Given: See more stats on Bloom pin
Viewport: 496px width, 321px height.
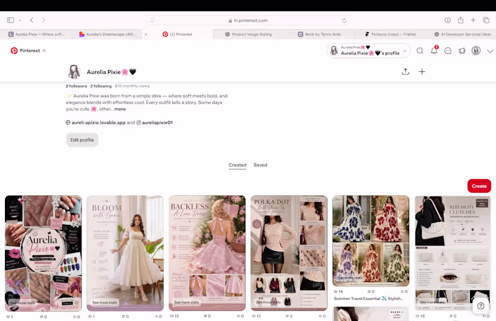Looking at the screenshot, I should click(104, 302).
